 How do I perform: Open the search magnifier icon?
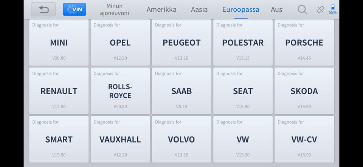coord(302,9)
